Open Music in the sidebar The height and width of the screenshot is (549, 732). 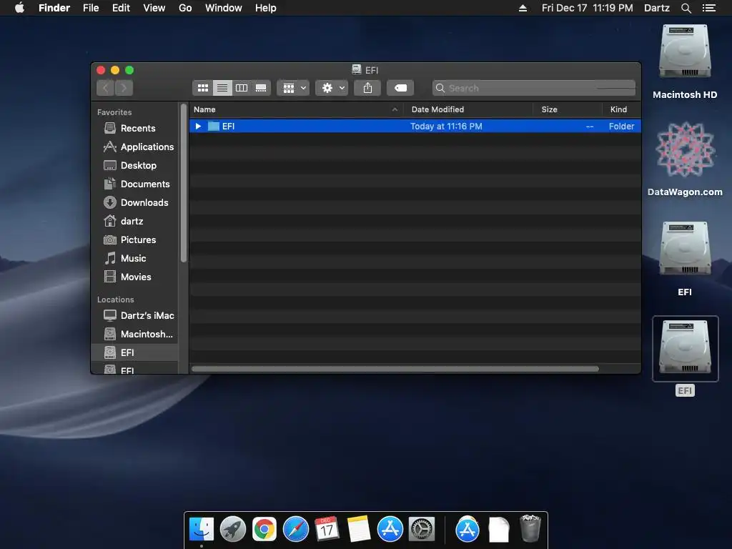click(135, 258)
